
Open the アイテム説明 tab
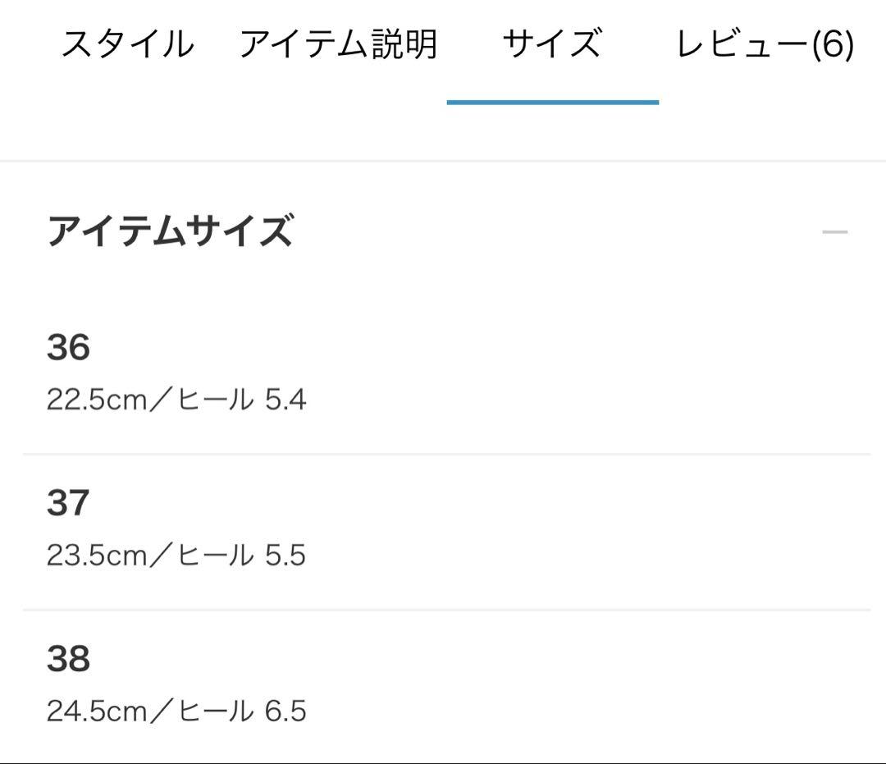pyautogui.click(x=340, y=44)
